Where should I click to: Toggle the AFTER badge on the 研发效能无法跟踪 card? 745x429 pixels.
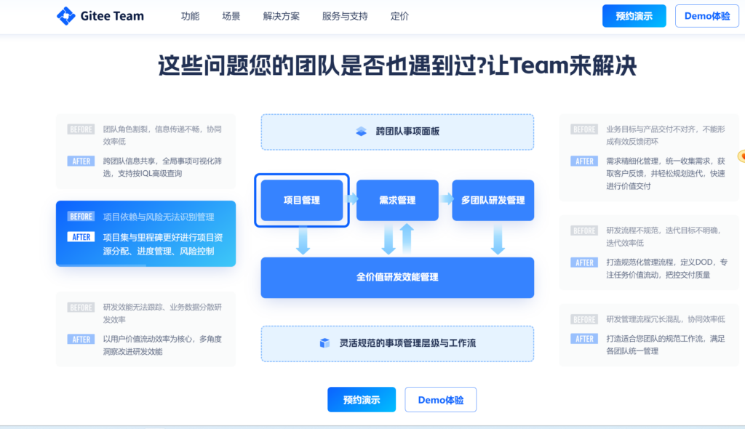click(80, 339)
